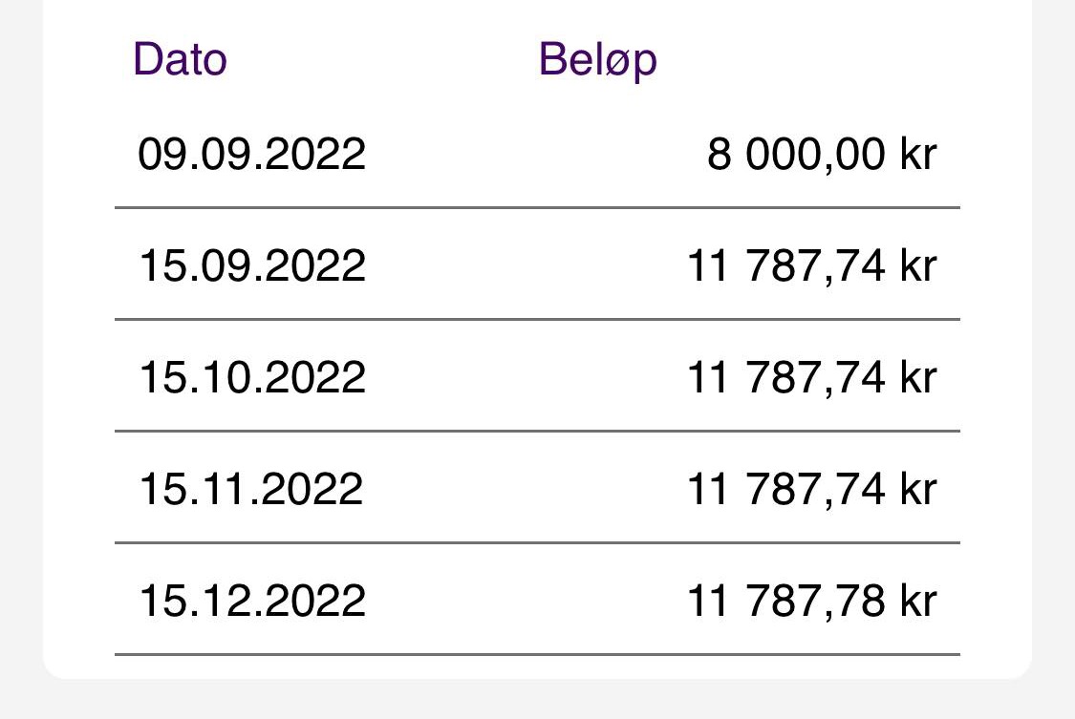The image size is (1075, 719).
Task: Click the gray background below the white card
Action: (537, 700)
